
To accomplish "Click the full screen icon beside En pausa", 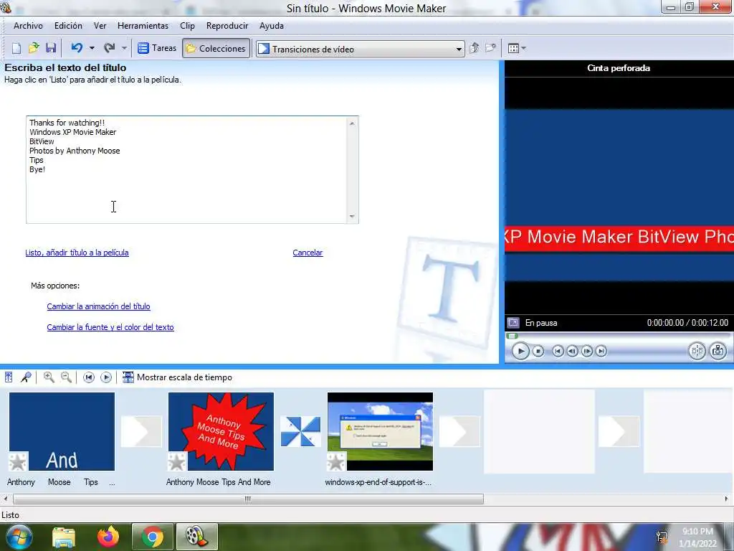I will 513,323.
